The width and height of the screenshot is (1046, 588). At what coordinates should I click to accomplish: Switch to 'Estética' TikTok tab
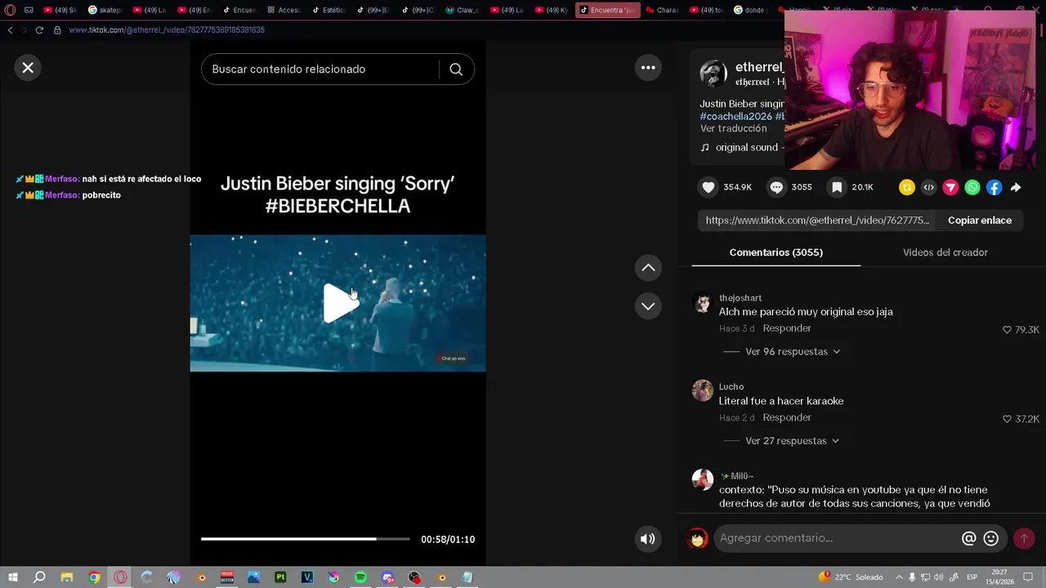coord(329,10)
